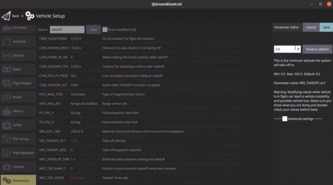This screenshot has height=185, width=333.
Task: Click the 121212 circuit breaker value
Action: (x=76, y=39)
